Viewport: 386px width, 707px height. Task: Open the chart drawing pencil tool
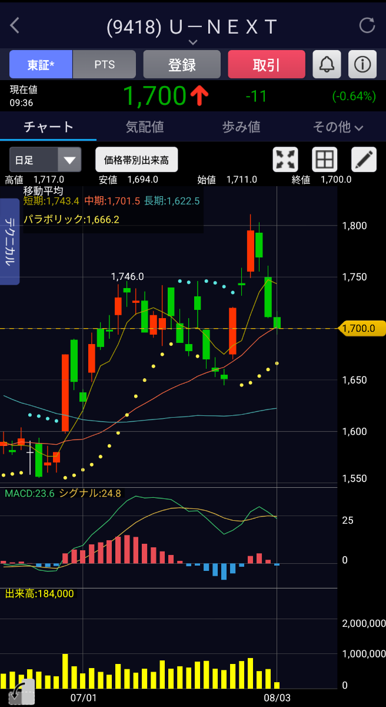pyautogui.click(x=364, y=160)
